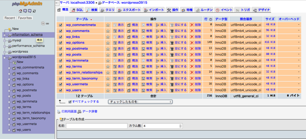Click the rows help question mark icon
The width and height of the screenshot is (306, 139).
tap(211, 19)
